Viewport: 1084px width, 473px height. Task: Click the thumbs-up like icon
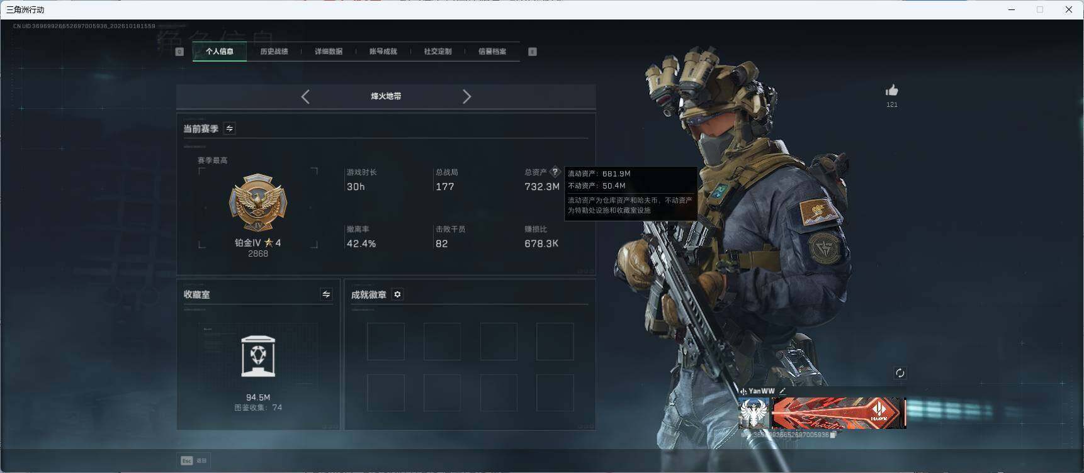click(892, 91)
